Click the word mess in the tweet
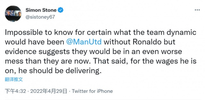 pyautogui.click(x=14, y=61)
